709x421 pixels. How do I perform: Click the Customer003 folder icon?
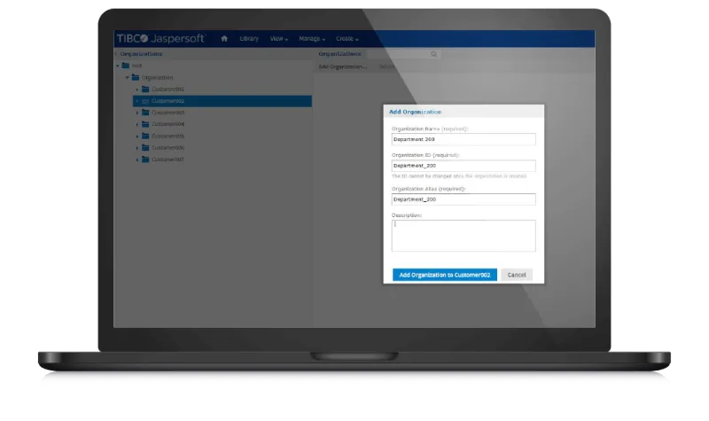coord(145,113)
